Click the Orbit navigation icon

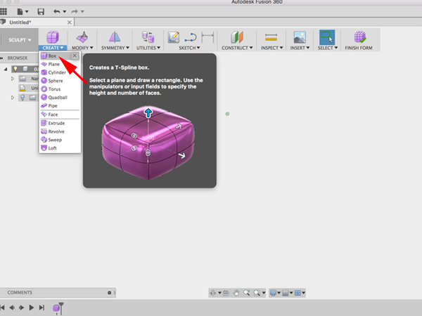tap(213, 293)
